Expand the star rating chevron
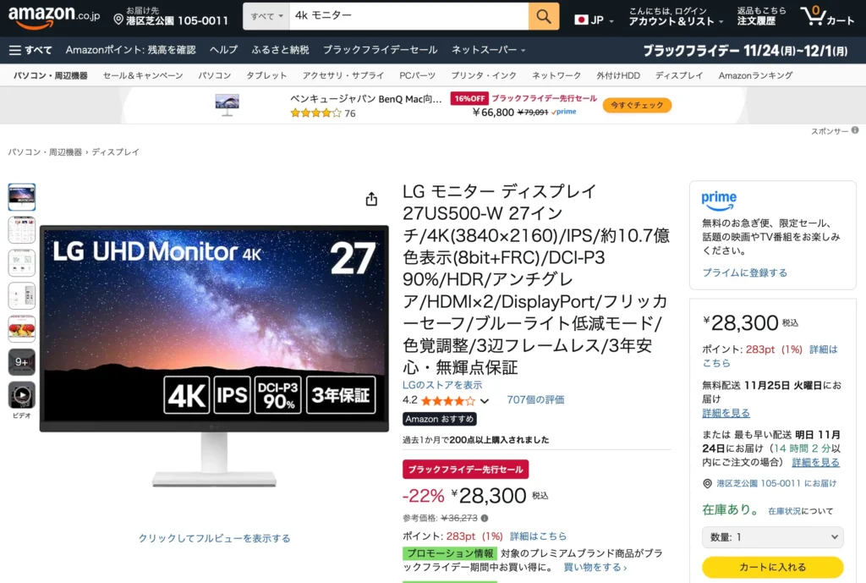Viewport: 866px width, 583px height. [x=485, y=400]
